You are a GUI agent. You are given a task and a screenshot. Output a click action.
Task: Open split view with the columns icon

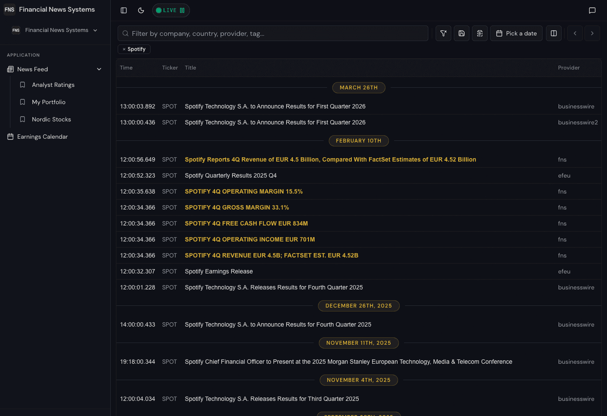coord(553,33)
